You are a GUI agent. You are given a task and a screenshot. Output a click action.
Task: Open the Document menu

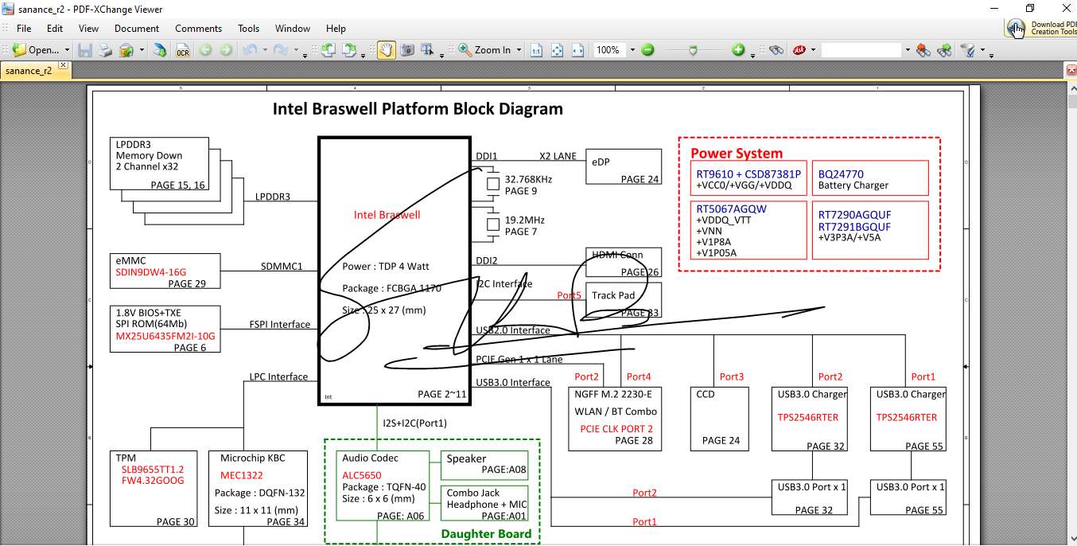(137, 28)
